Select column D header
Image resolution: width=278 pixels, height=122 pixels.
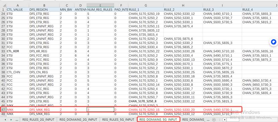point(81,5)
